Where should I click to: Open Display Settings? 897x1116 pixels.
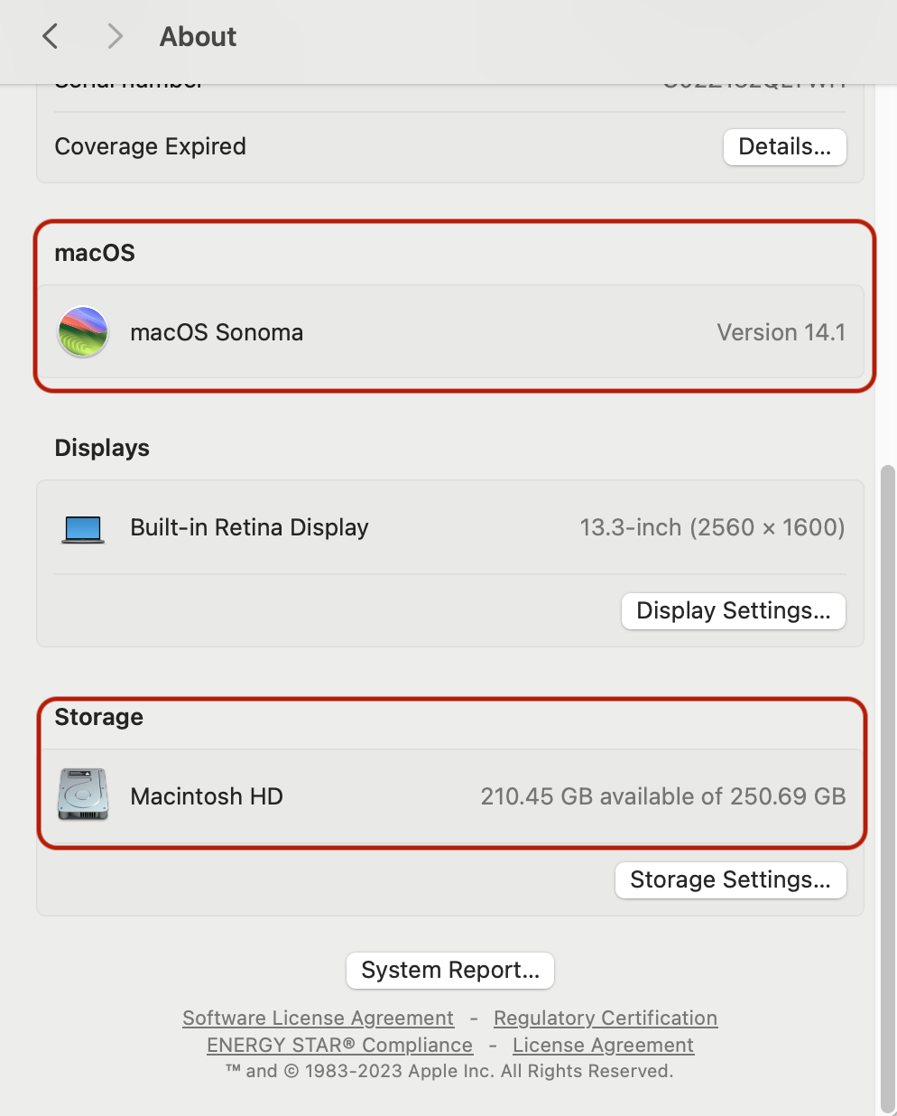click(734, 611)
